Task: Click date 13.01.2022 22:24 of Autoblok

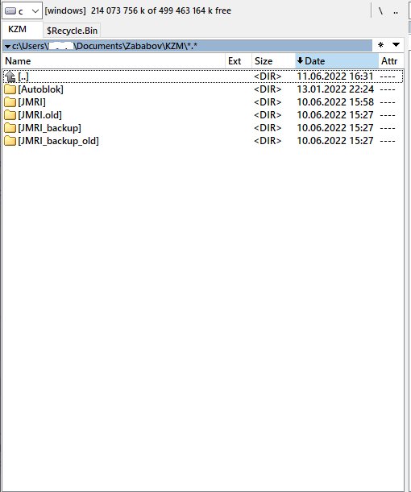Action: [335, 89]
